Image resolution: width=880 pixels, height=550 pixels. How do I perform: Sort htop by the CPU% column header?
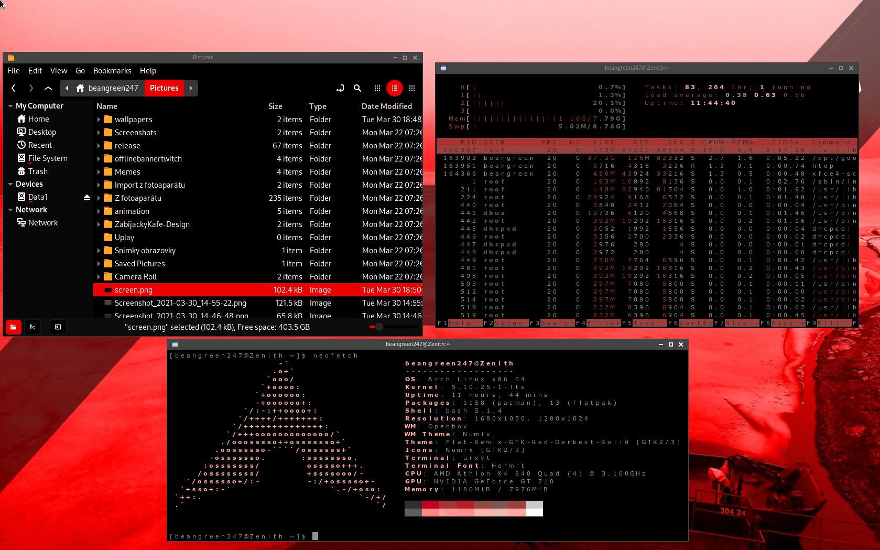[x=713, y=143]
